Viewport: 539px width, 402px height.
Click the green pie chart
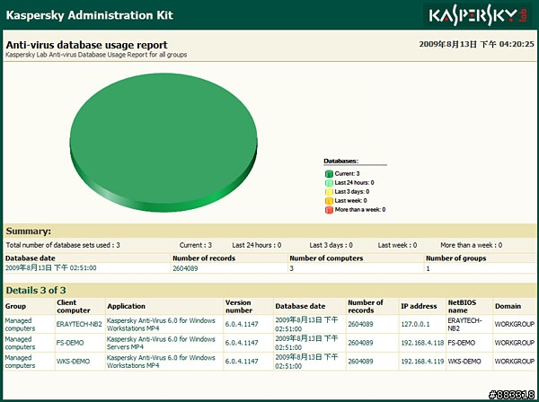163,142
